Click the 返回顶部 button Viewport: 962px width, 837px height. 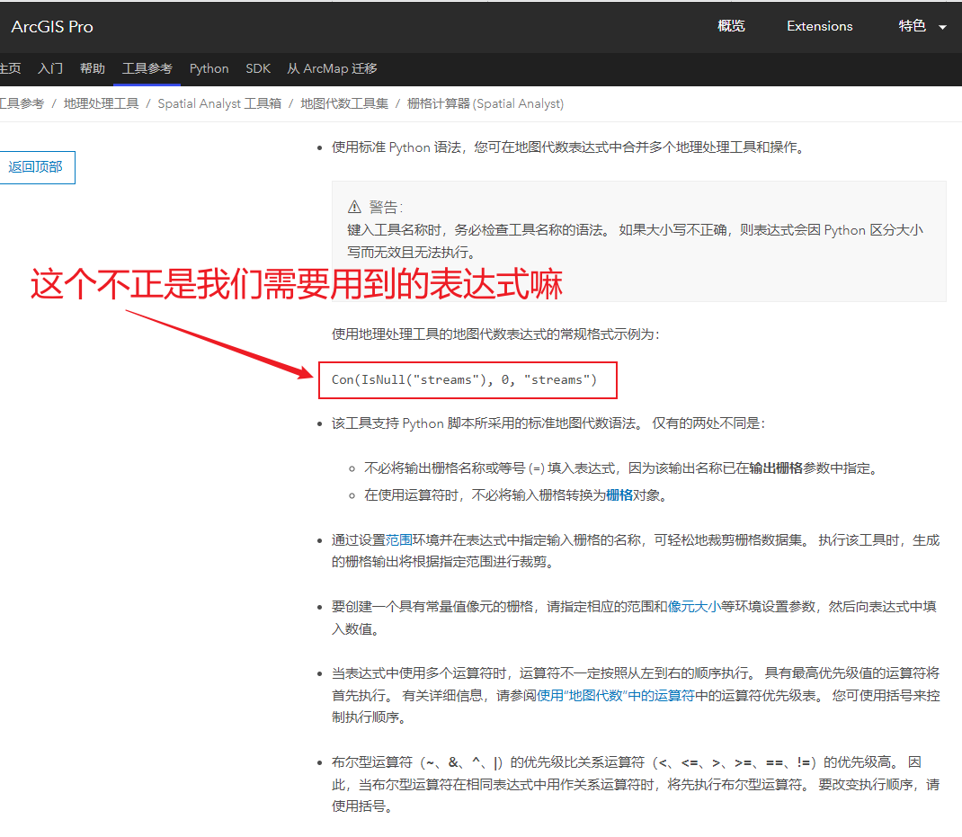tap(38, 167)
